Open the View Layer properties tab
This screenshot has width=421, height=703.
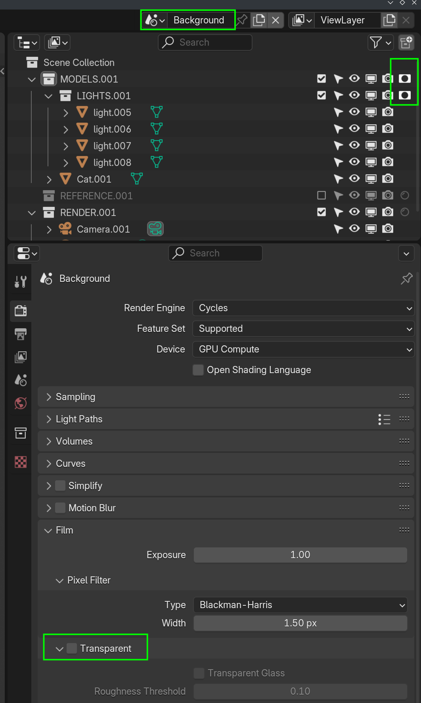click(21, 357)
